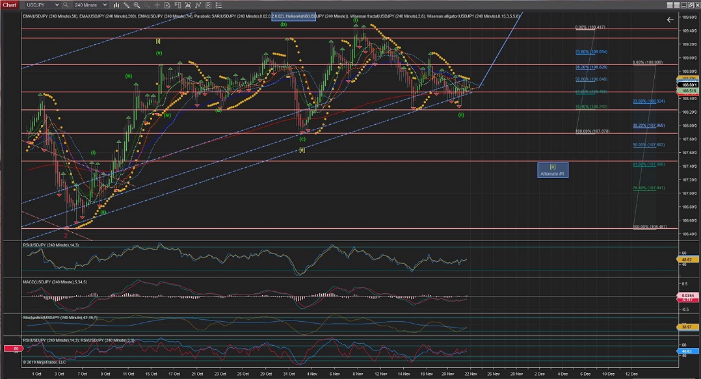Click the instrument search magnifier
701x379 pixels.
(x=65, y=5)
